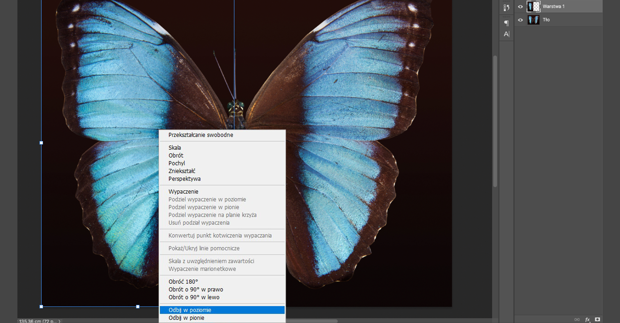
Task: Expand the status bar document info arrow
Action: pyautogui.click(x=59, y=321)
